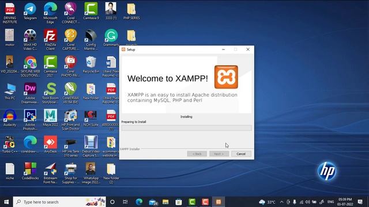Click the Type here to search box

[59, 202]
